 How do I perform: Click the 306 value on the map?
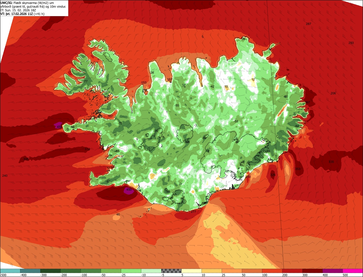click(26, 159)
